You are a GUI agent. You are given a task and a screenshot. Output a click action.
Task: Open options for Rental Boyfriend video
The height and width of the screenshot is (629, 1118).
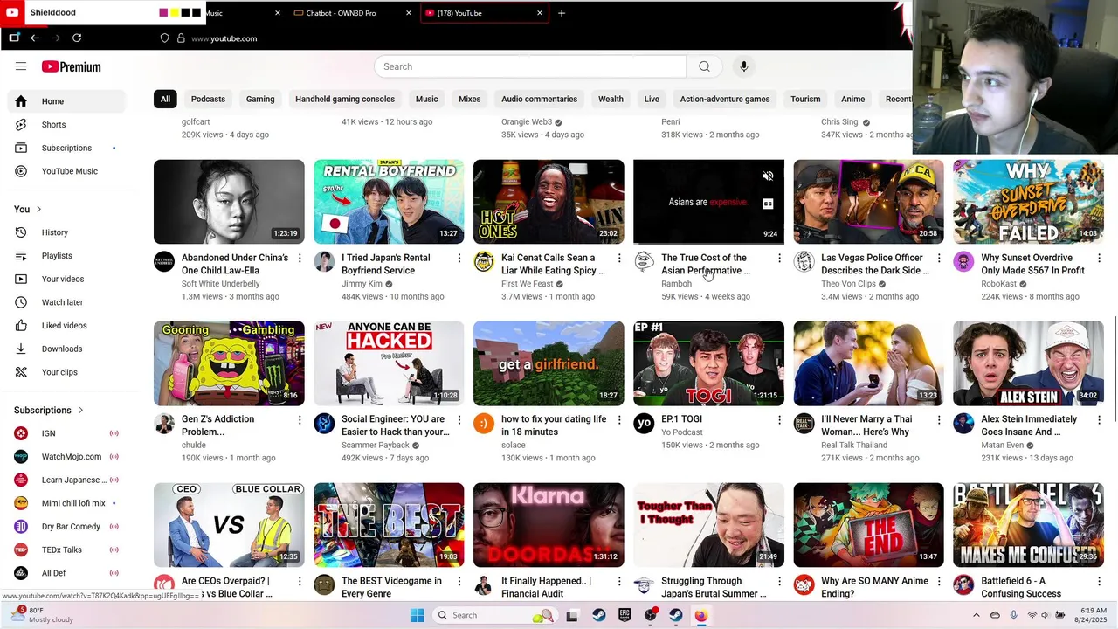(459, 259)
